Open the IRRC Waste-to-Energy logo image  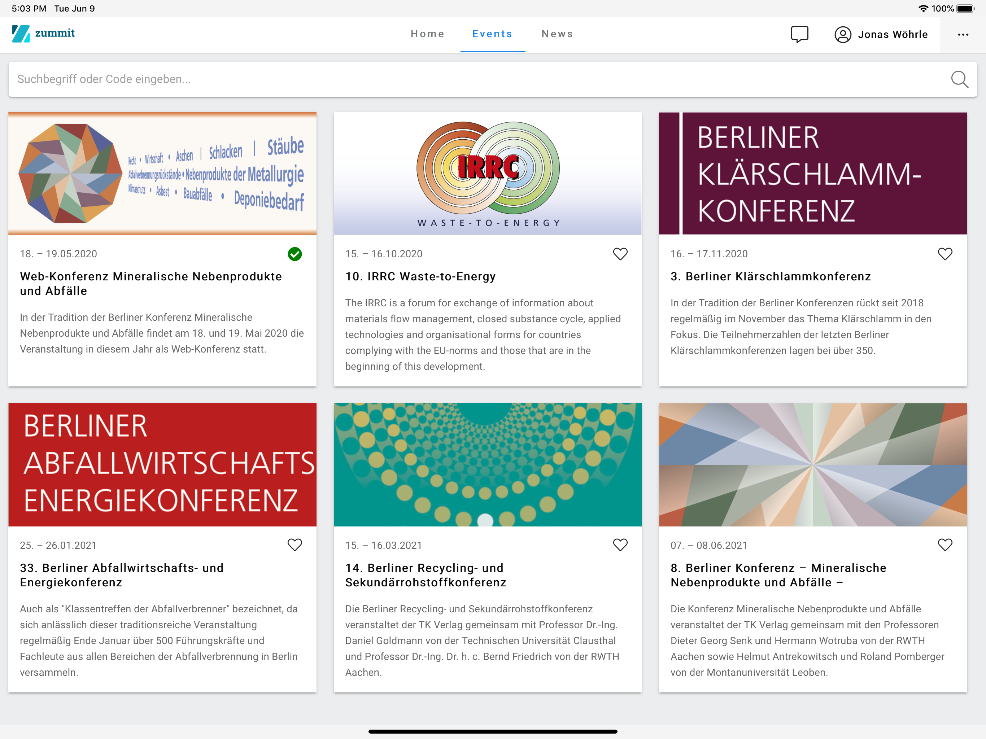[x=488, y=174]
